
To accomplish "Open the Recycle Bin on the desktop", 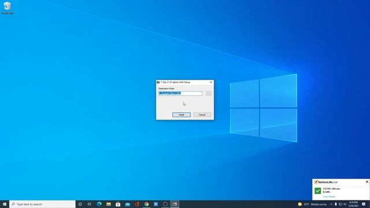I will [8, 8].
